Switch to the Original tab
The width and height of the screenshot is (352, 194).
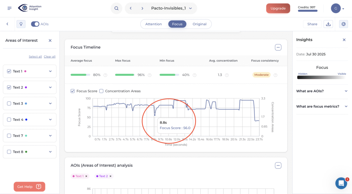point(199,24)
